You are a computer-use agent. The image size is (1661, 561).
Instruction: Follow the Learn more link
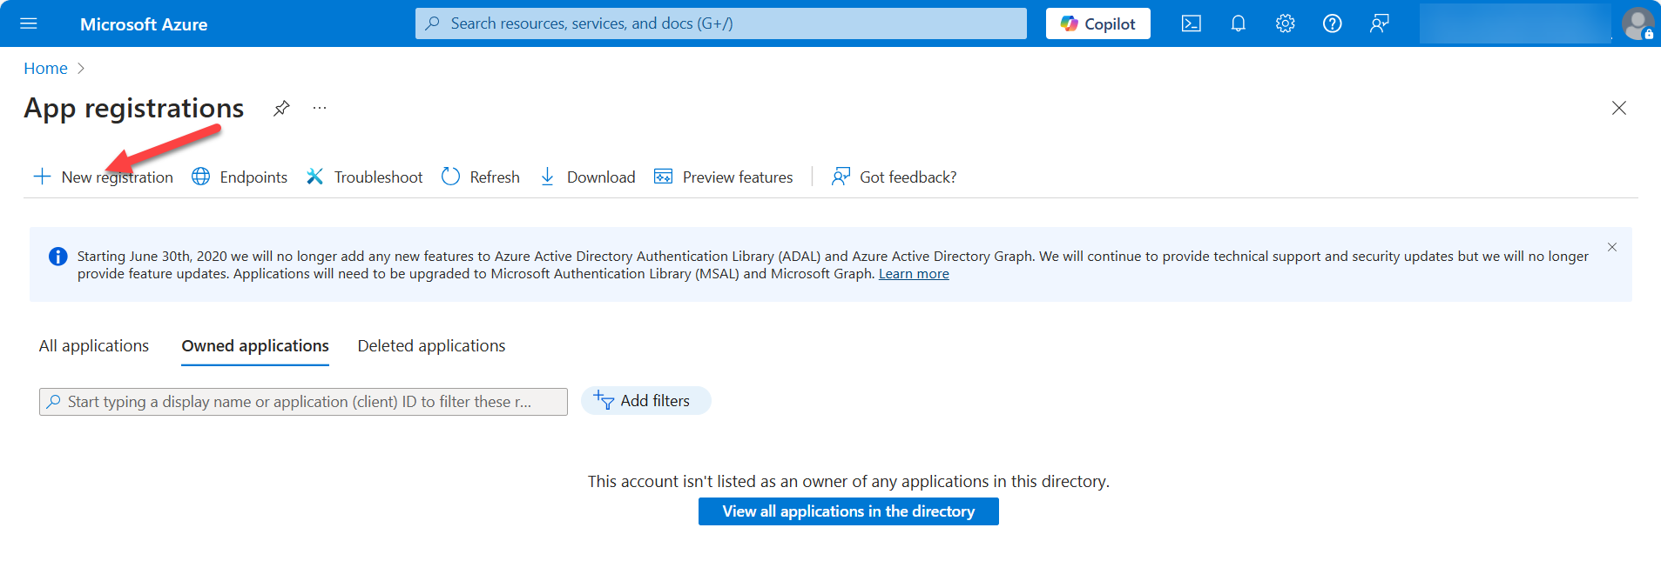(914, 274)
